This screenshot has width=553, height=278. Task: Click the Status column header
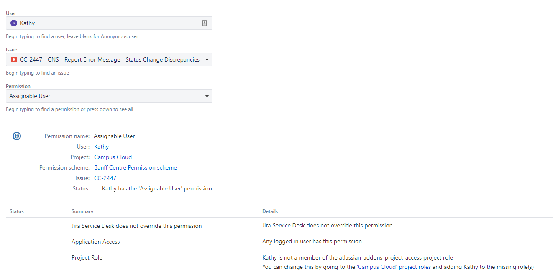(17, 211)
